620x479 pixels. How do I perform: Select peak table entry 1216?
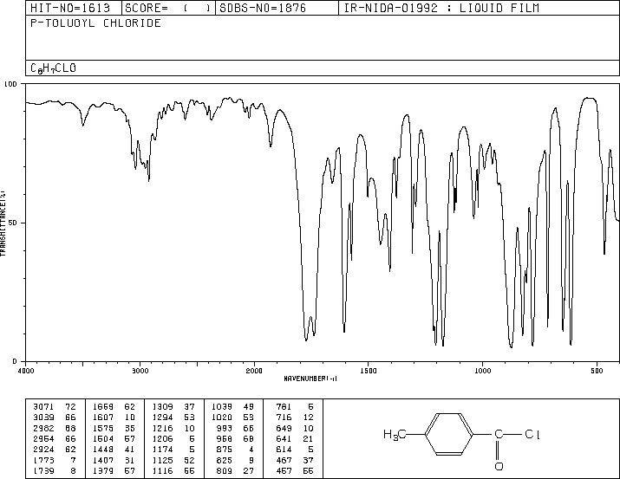click(162, 428)
